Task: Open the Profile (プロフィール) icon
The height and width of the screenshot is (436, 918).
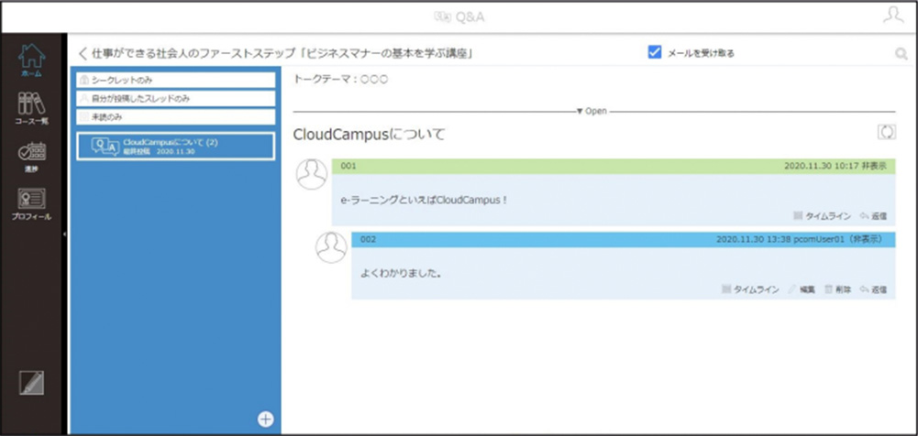Action: pos(31,204)
